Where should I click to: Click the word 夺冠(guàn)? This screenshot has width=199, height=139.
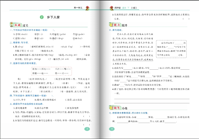[x=79, y=34]
